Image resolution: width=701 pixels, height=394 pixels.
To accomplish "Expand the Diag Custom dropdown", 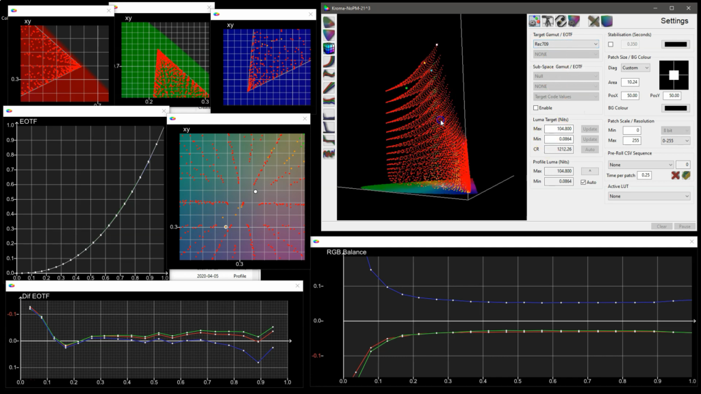I will point(635,68).
